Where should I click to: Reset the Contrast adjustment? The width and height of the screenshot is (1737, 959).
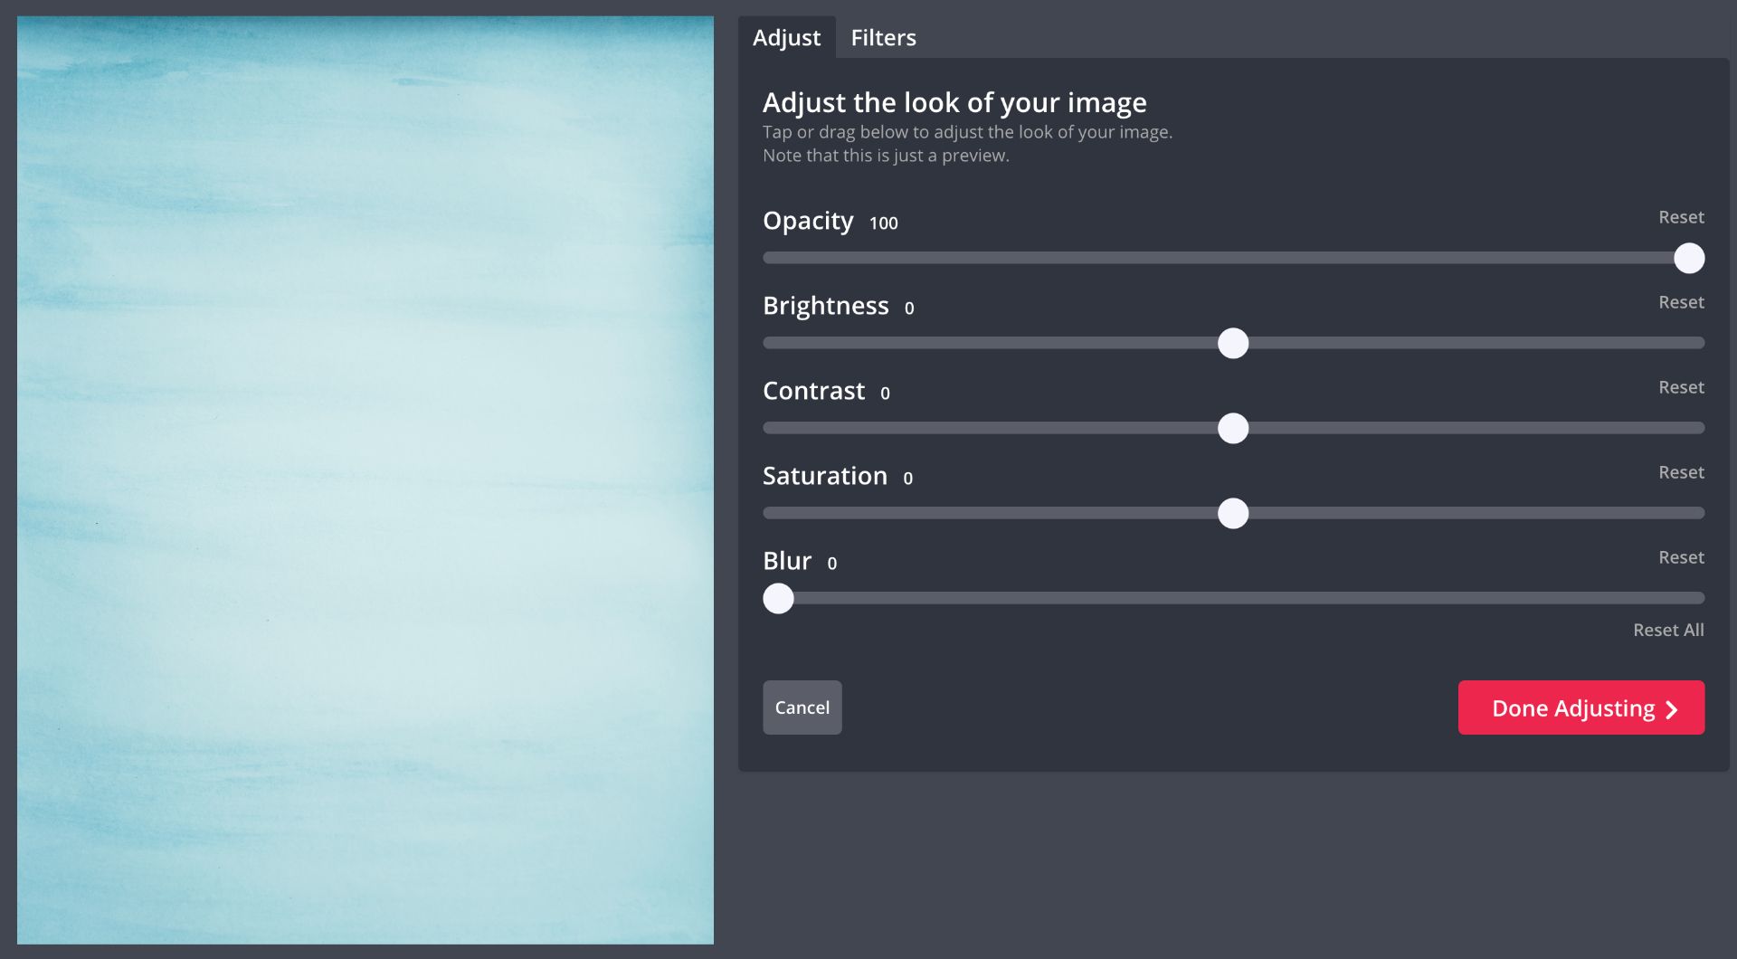[1680, 387]
